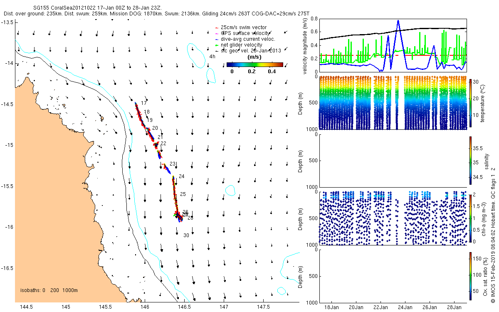This screenshot has width=499, height=312.
Task: Click the horizontal velocity colorbar on the map
Action: click(255, 65)
